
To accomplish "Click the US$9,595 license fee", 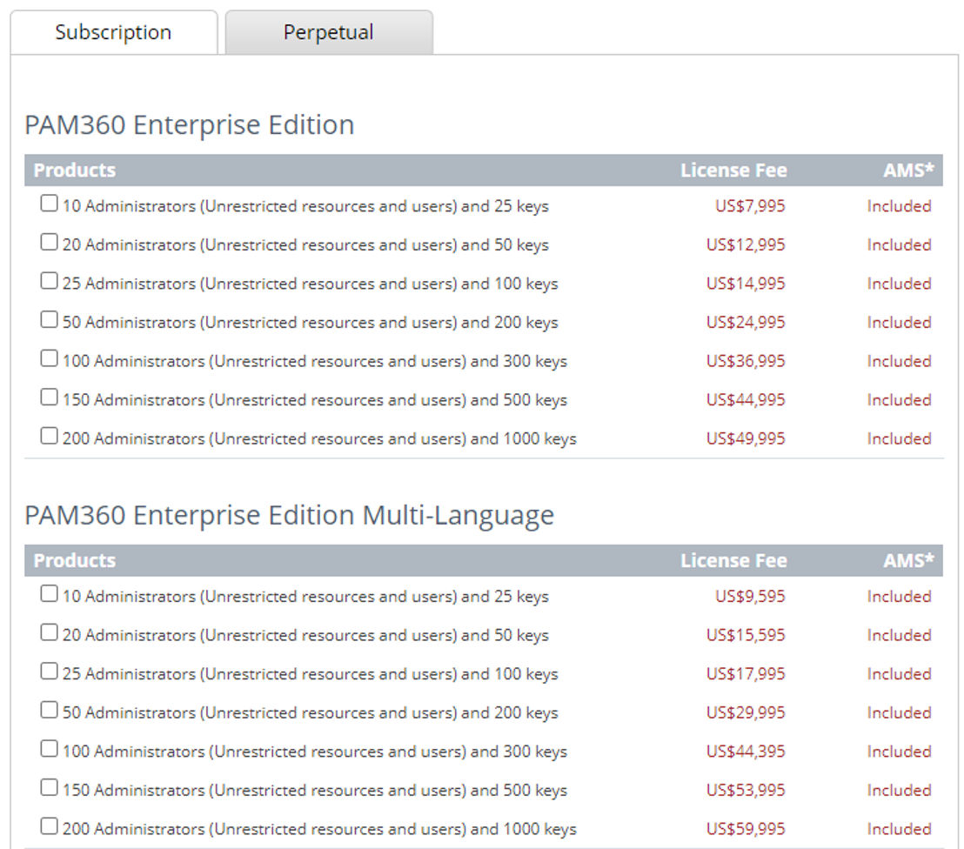I will tap(750, 597).
